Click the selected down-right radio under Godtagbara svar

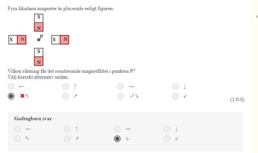[x=117, y=139]
